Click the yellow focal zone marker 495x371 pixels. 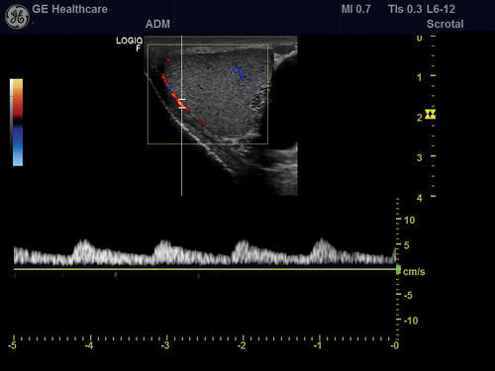tap(431, 114)
